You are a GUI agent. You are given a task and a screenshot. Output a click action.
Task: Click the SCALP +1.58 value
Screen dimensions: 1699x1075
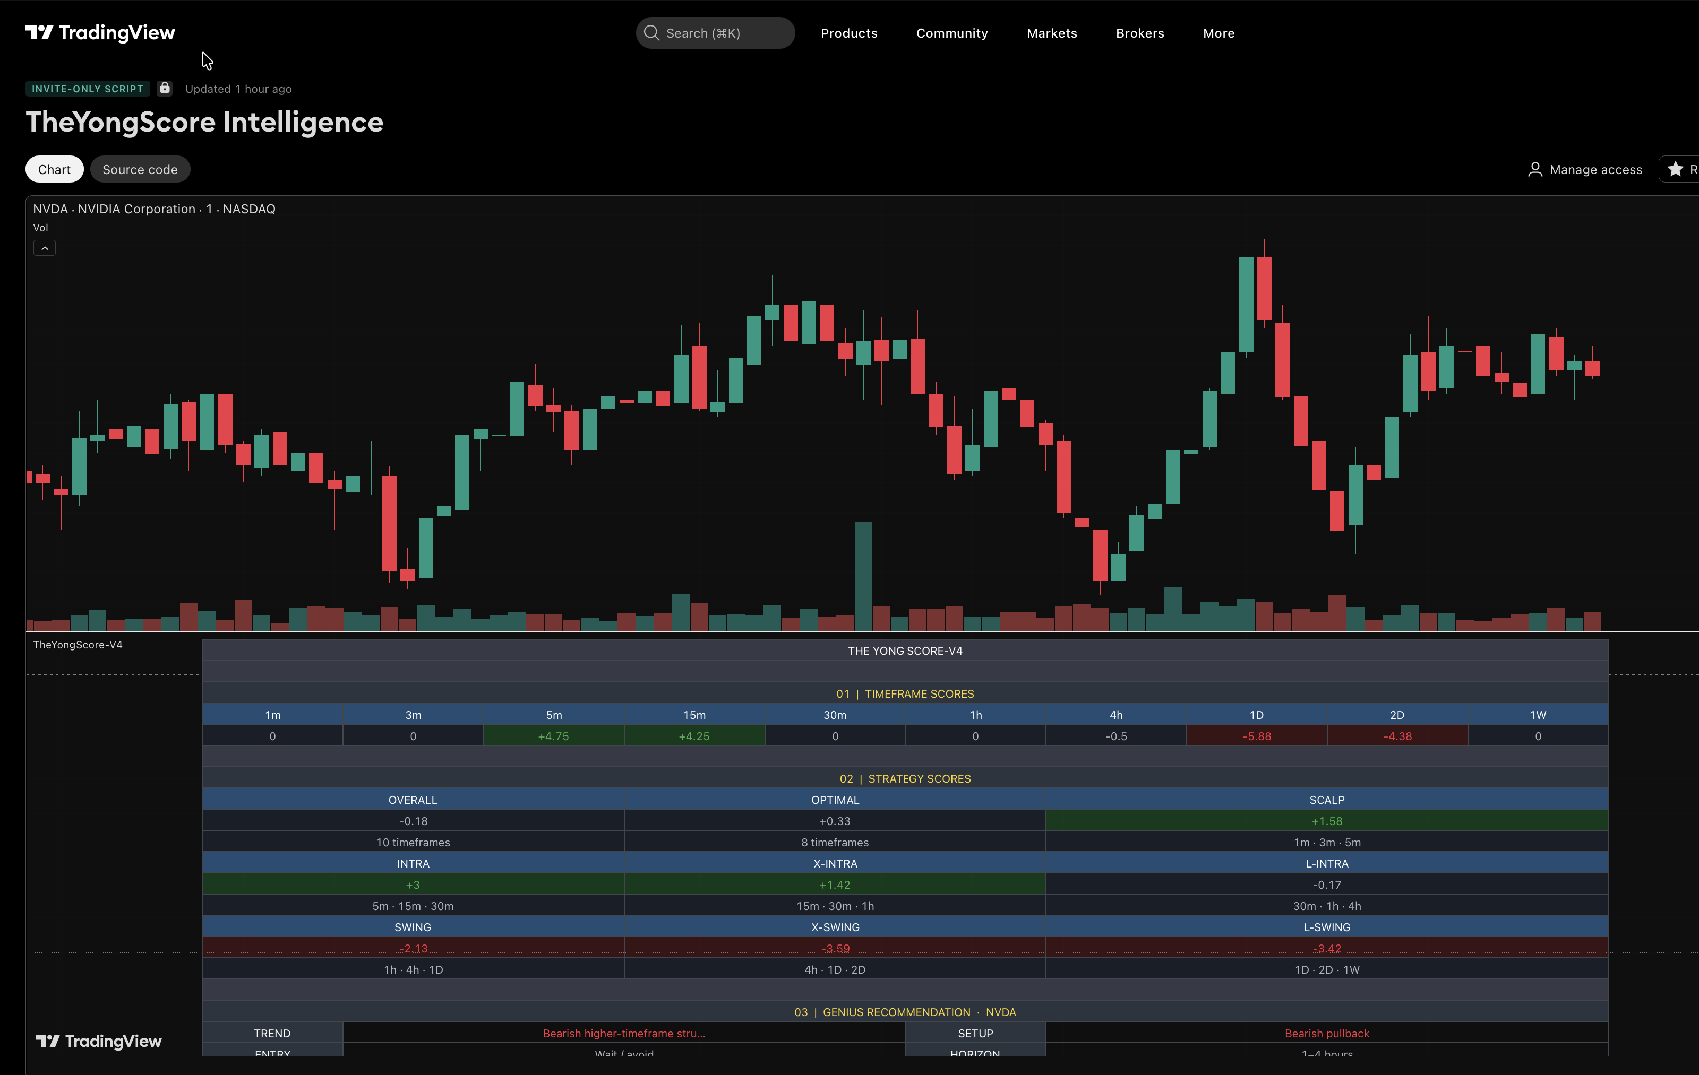[x=1326, y=821]
